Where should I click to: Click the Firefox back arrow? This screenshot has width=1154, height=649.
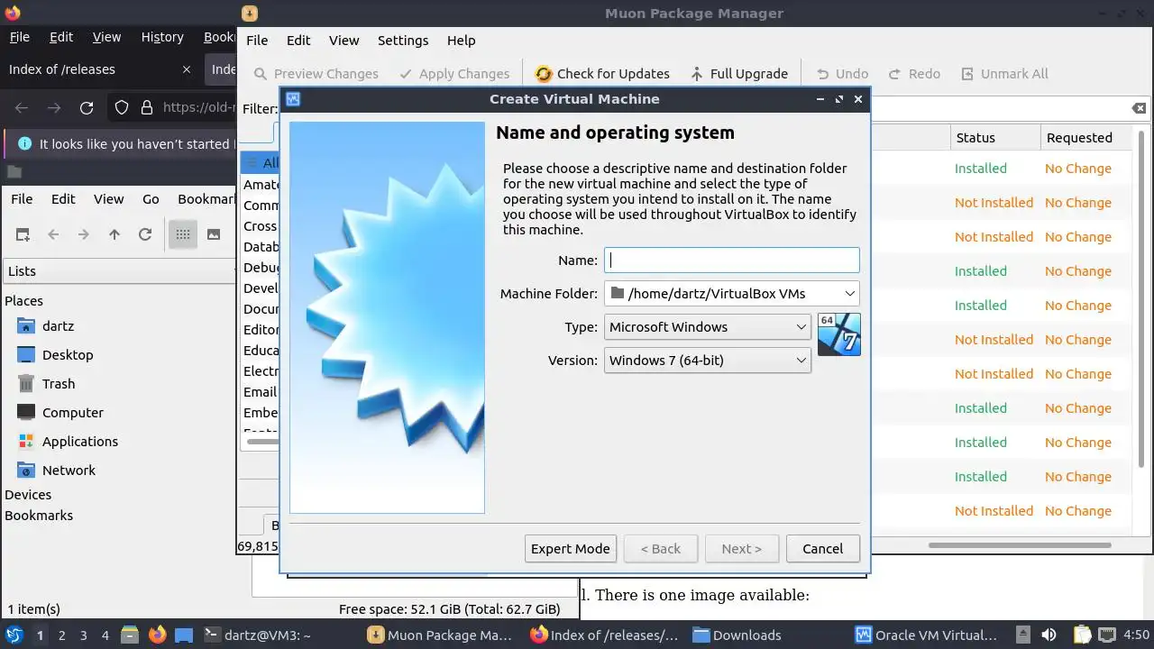pyautogui.click(x=22, y=108)
